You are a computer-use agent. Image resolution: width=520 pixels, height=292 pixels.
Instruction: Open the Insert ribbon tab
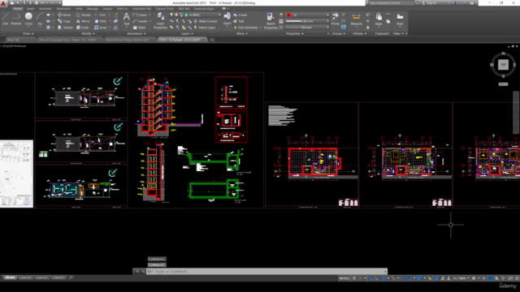click(x=31, y=9)
